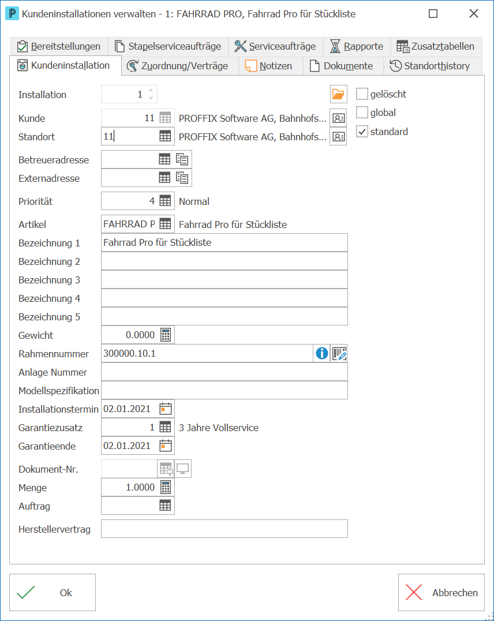The height and width of the screenshot is (621, 494).
Task: Open the Garantieende calendar picker
Action: [166, 446]
